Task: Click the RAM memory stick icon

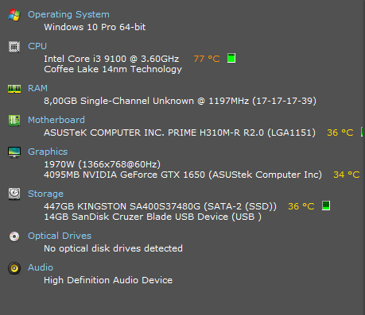Action: [14, 89]
